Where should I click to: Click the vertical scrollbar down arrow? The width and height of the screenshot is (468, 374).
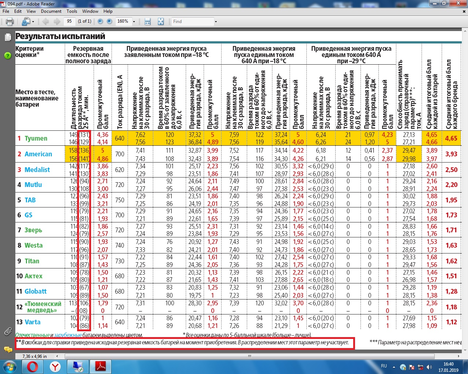pos(465,351)
